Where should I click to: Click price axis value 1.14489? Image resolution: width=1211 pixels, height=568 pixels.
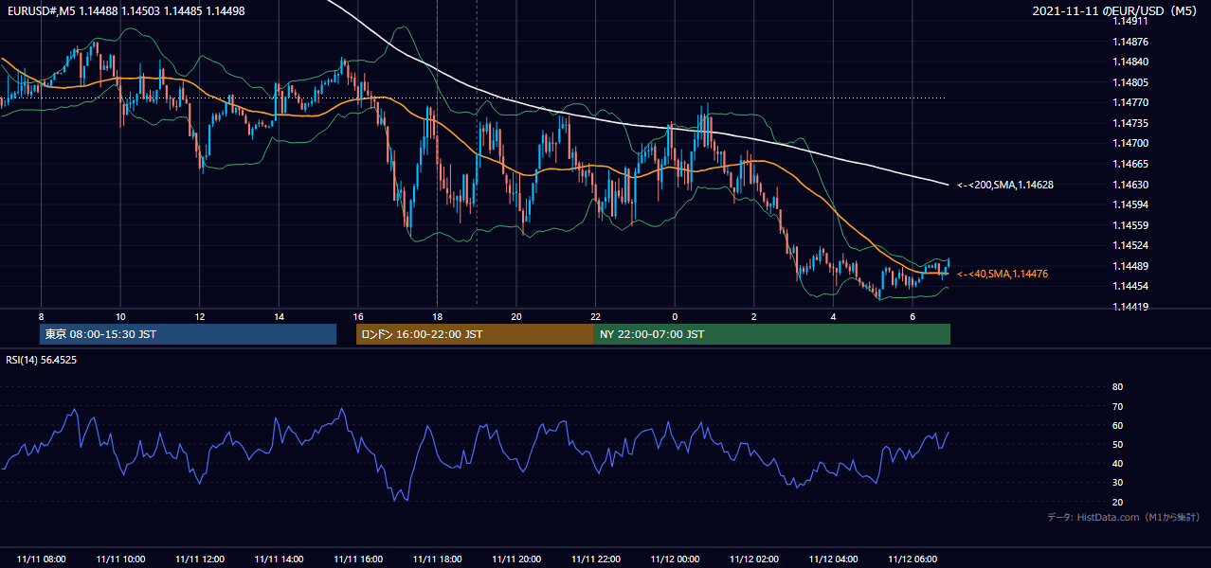pos(1130,266)
